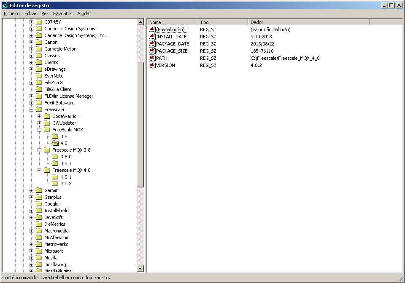
Task: Click the McAfee.com folder icon
Action: pyautogui.click(x=39, y=238)
